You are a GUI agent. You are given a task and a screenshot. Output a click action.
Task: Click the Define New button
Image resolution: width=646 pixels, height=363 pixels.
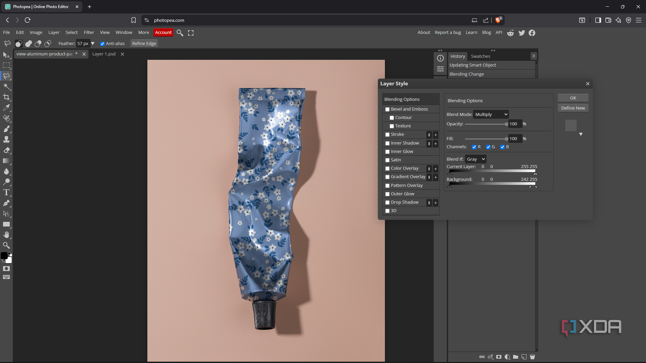click(573, 108)
